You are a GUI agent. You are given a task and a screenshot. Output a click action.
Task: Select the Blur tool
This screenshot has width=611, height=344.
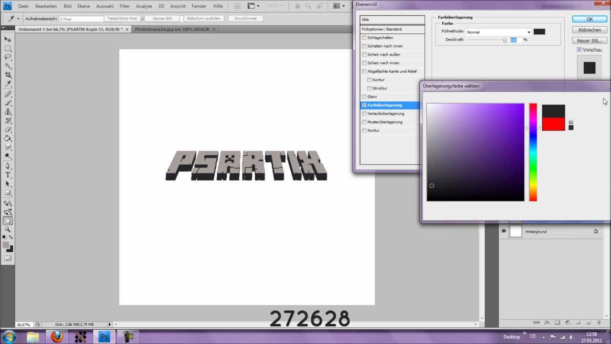pos(8,147)
